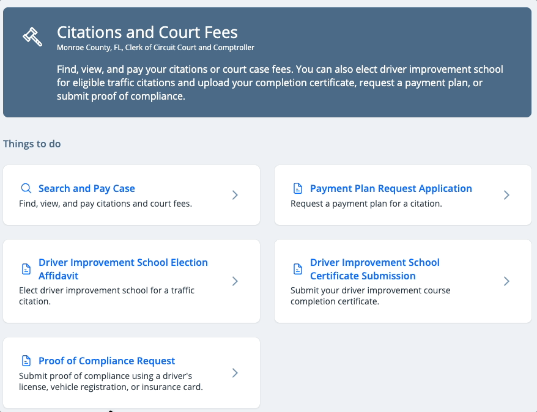Select the form icon beside Driver Improvement School Election Affidavit
This screenshot has width=537, height=412.
(x=26, y=269)
